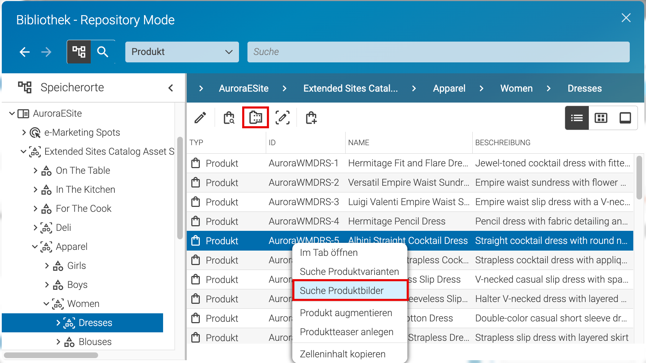The height and width of the screenshot is (363, 646).
Task: Choose Suche Produktvarianten menu entry
Action: [350, 272]
